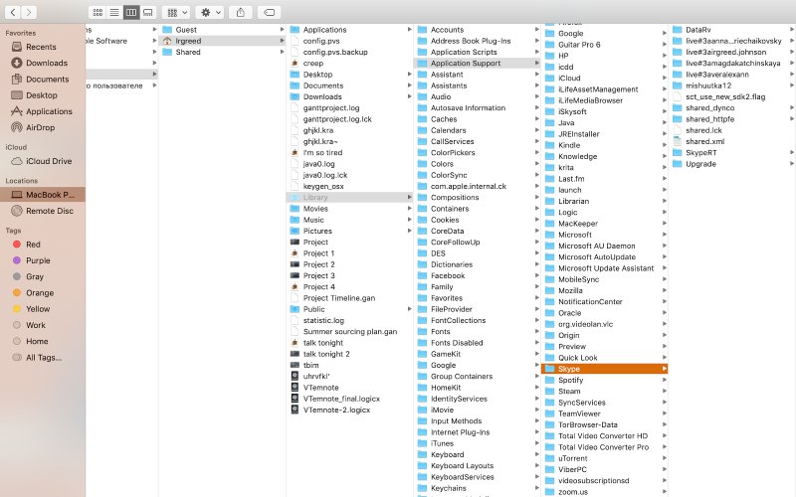Image resolution: width=796 pixels, height=497 pixels.
Task: Select the uhrvfkl' file
Action: (x=316, y=377)
